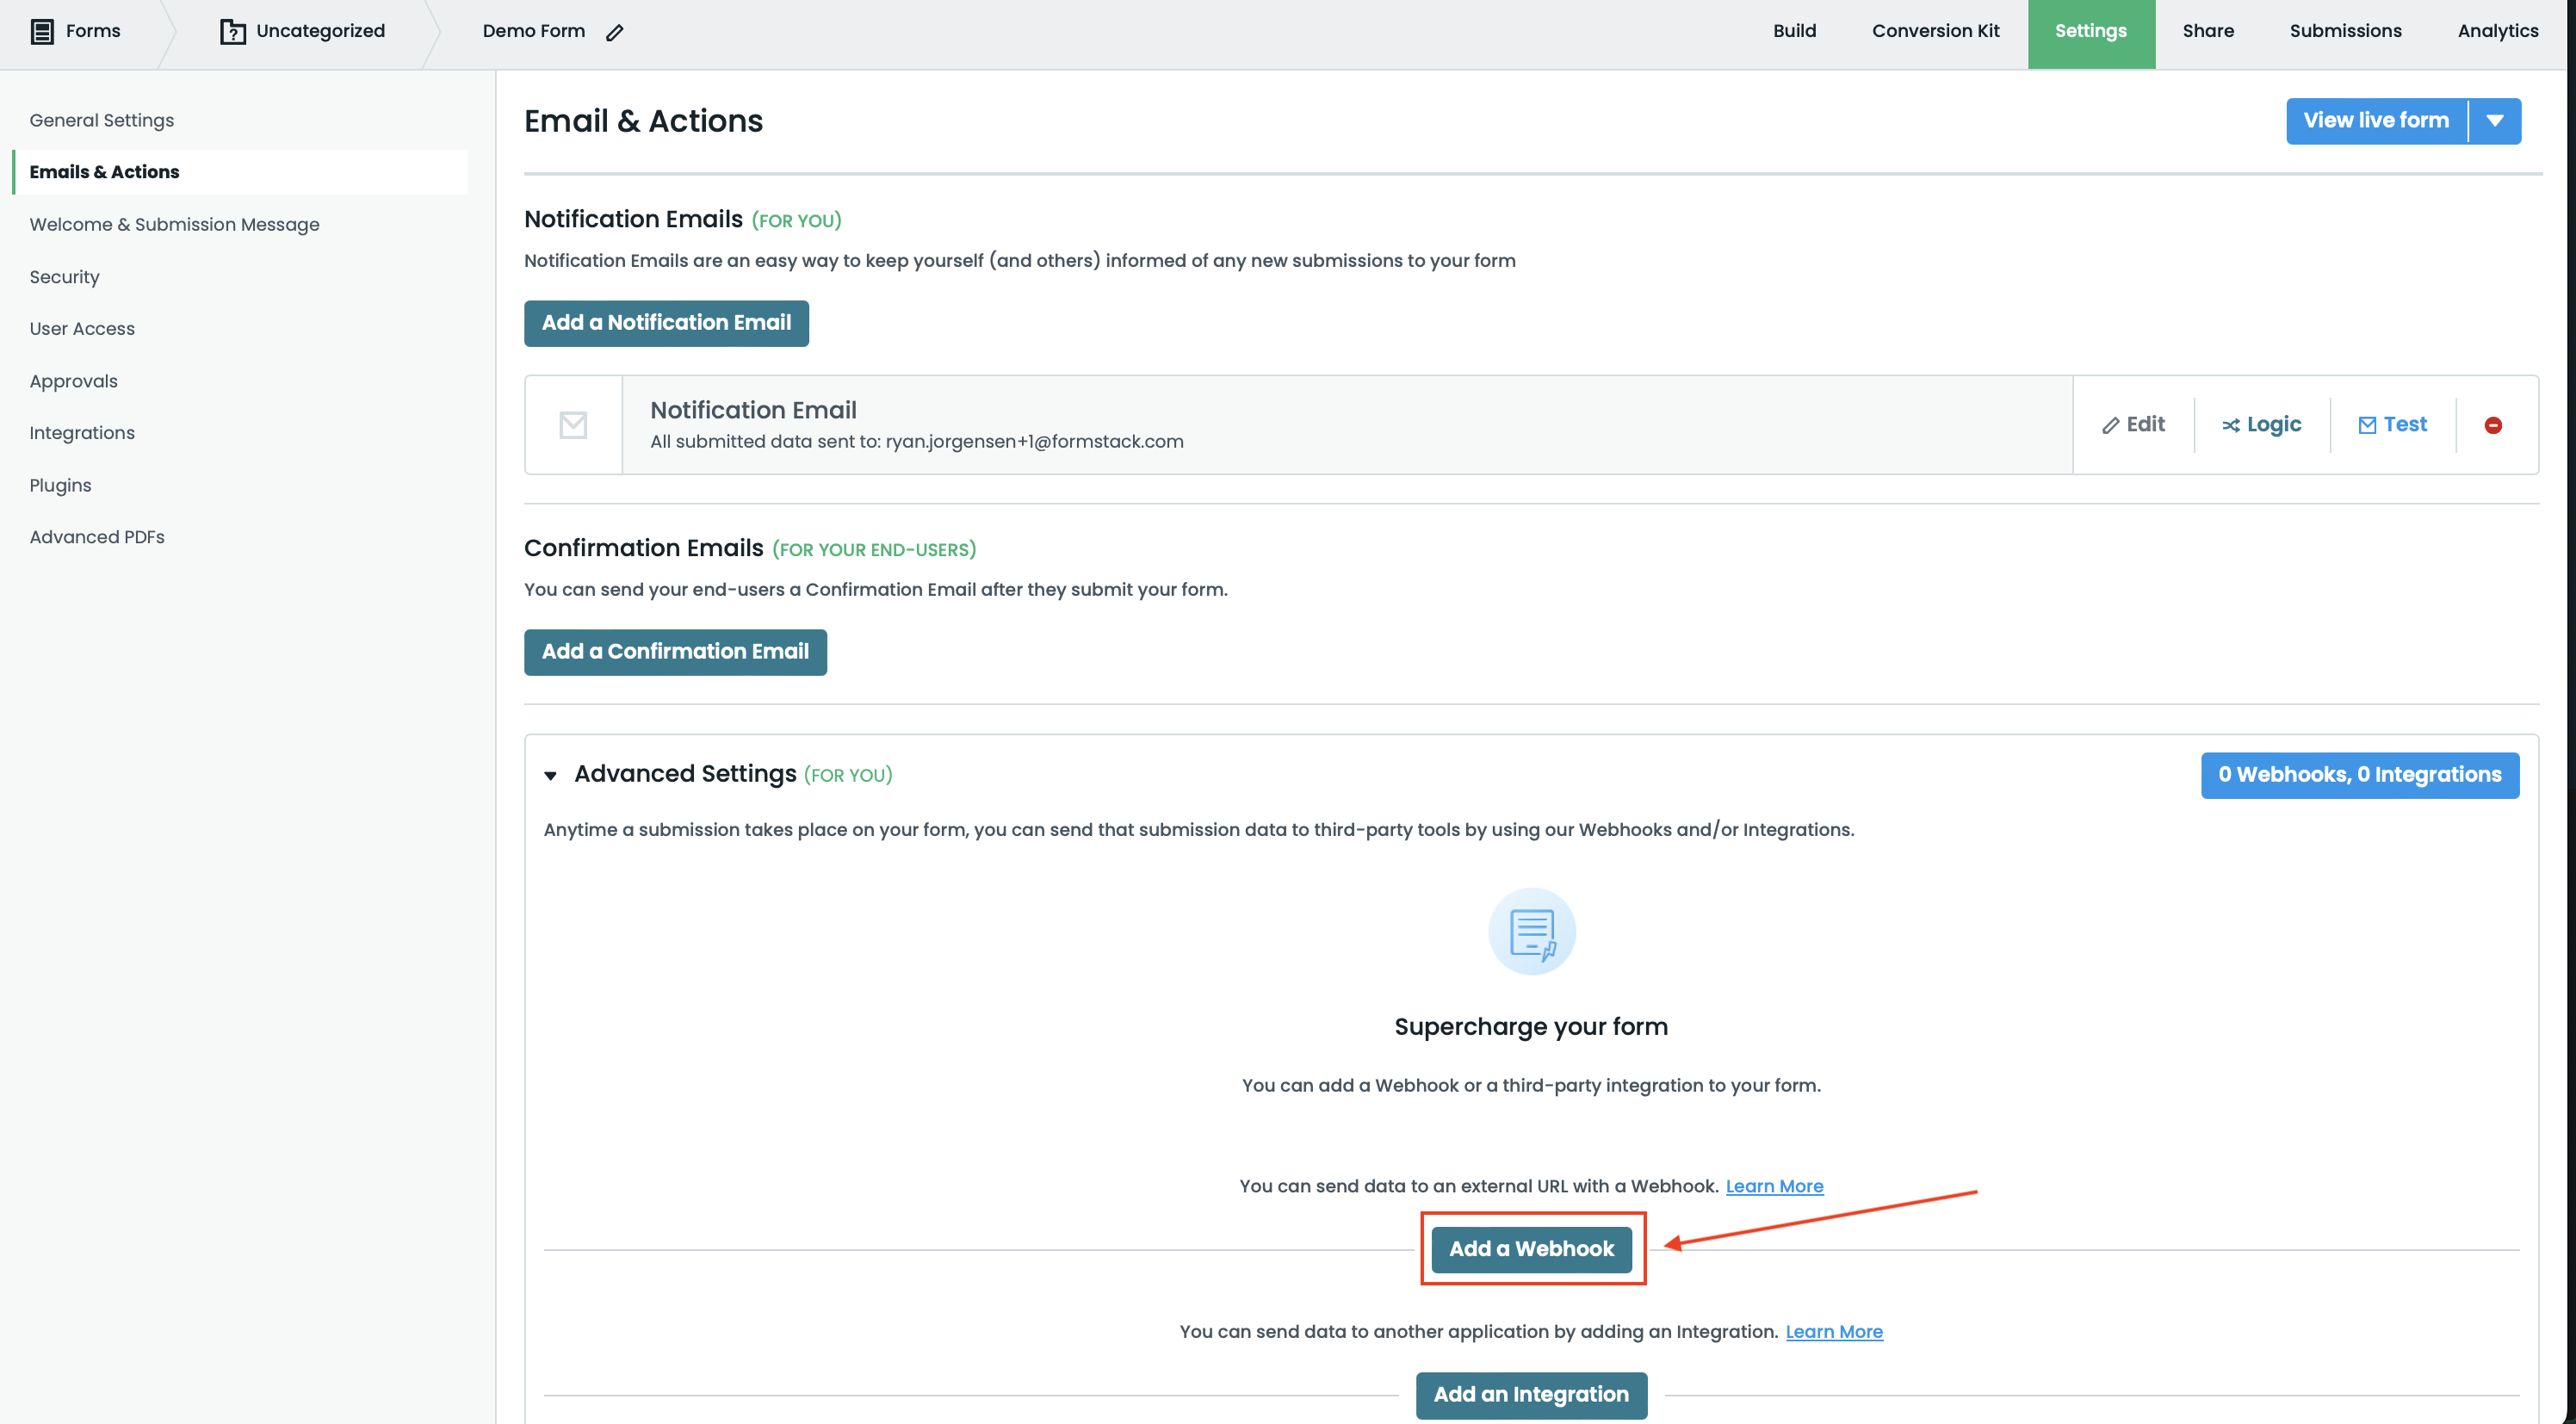The height and width of the screenshot is (1424, 2576).
Task: Switch to the Build tab
Action: pos(1794,31)
